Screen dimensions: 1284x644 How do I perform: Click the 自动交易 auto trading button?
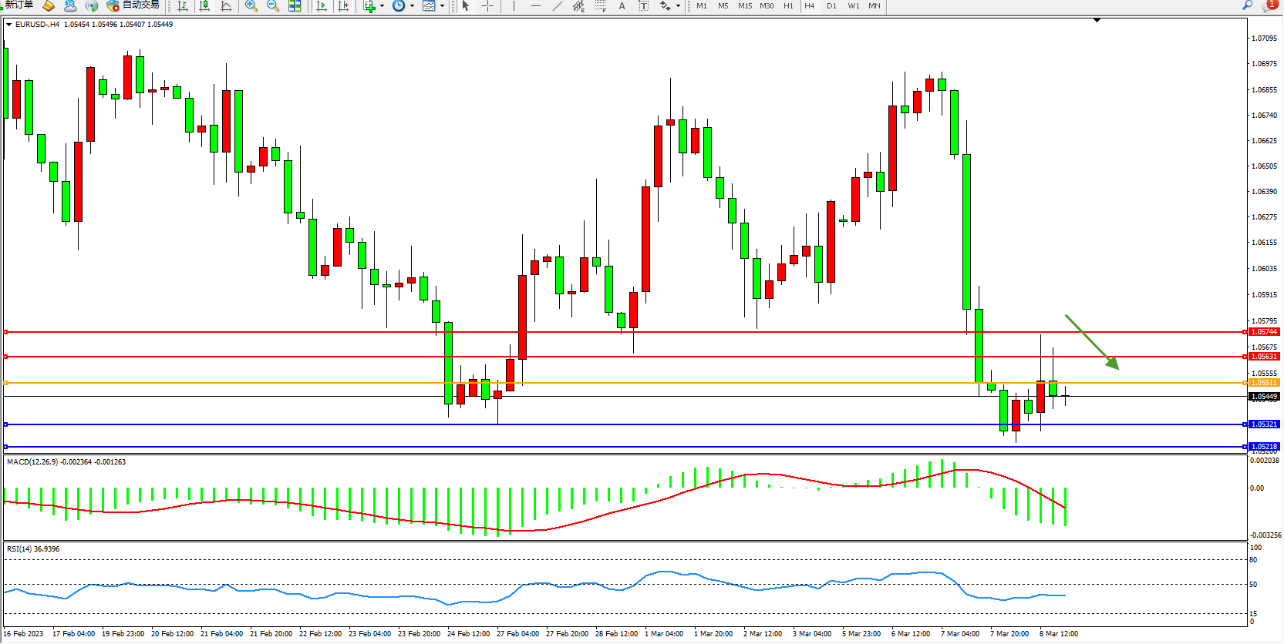(133, 5)
